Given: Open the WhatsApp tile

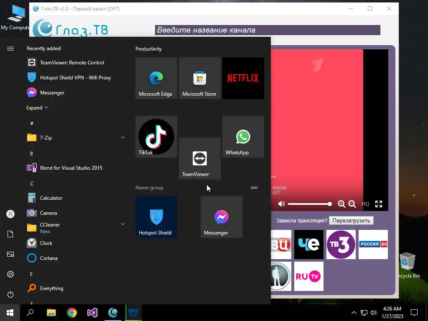Looking at the screenshot, I should [243, 137].
